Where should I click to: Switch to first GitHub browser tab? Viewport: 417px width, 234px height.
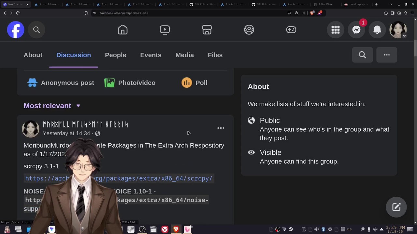pyautogui.click(x=202, y=5)
